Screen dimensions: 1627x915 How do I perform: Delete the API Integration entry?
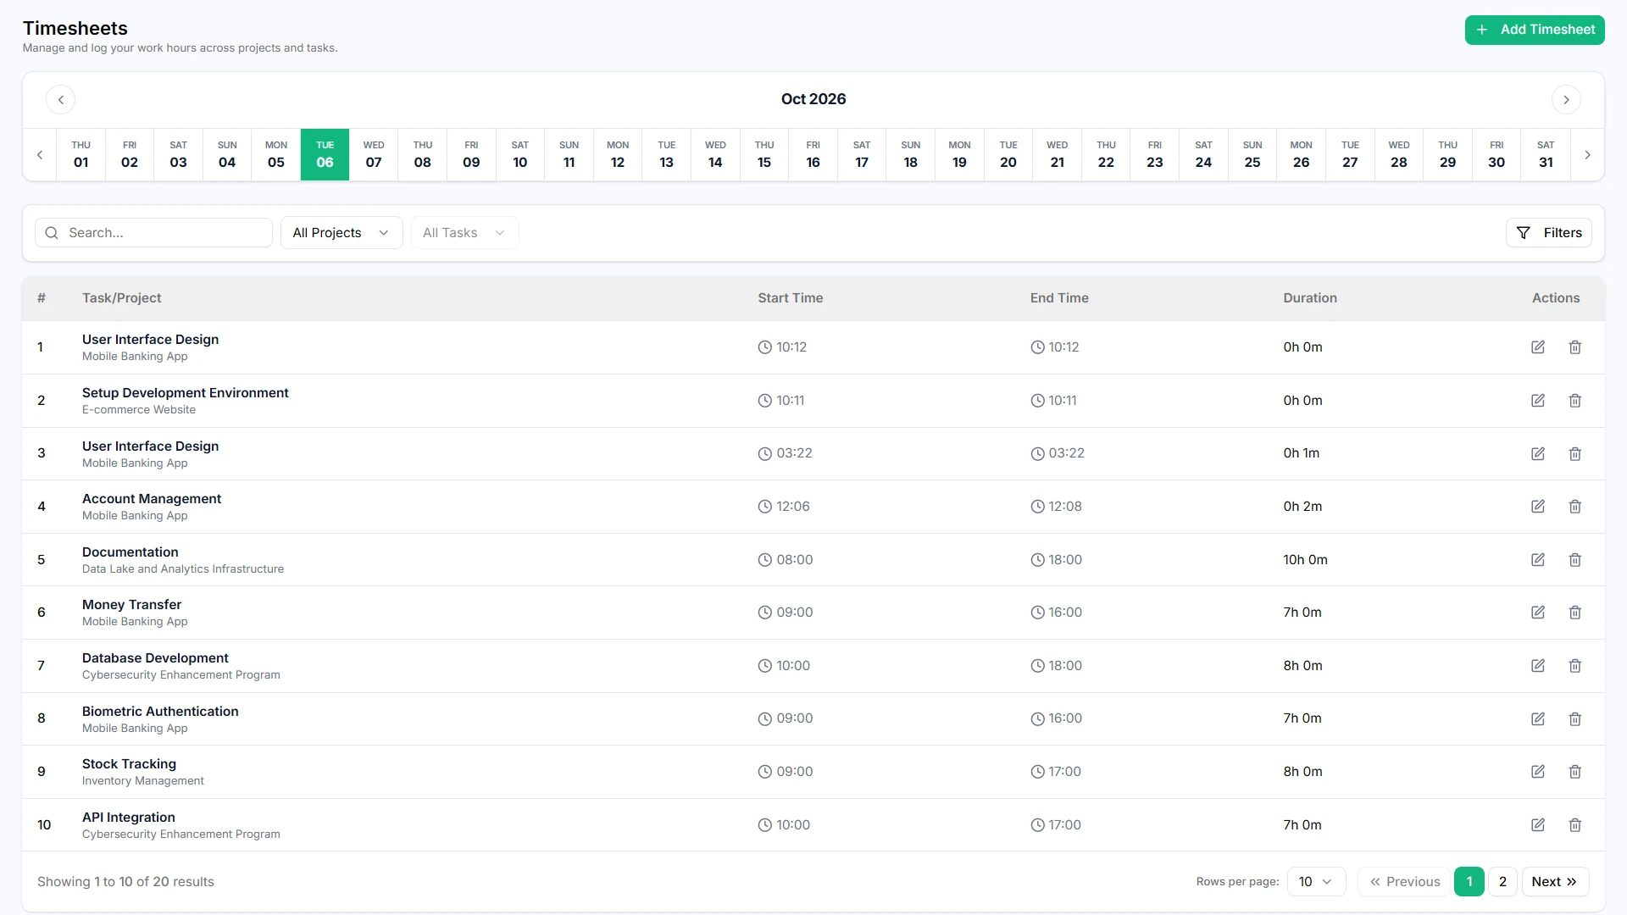[1575, 825]
